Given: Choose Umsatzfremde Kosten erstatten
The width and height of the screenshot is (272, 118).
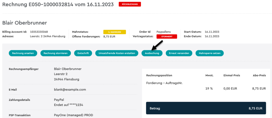Looking at the screenshot, I should pos(117,53).
